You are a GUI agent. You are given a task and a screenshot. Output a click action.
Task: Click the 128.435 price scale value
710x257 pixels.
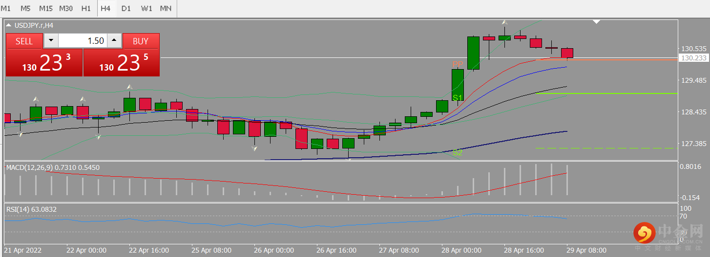pyautogui.click(x=694, y=112)
